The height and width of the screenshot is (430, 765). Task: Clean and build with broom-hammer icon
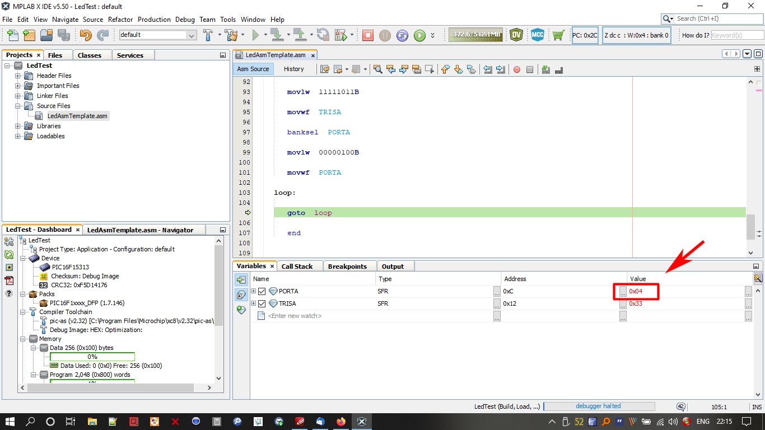231,35
